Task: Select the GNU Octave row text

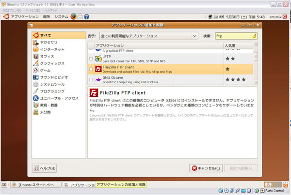Action: [130, 80]
